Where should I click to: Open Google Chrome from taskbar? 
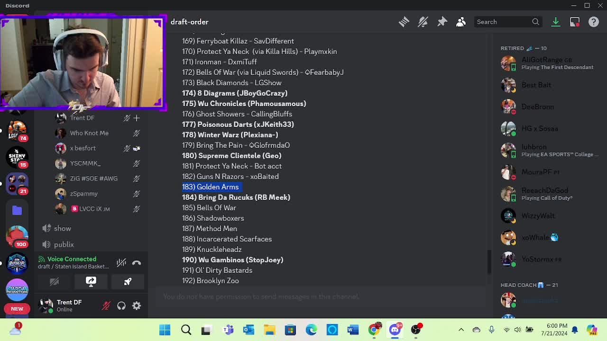coord(374,330)
